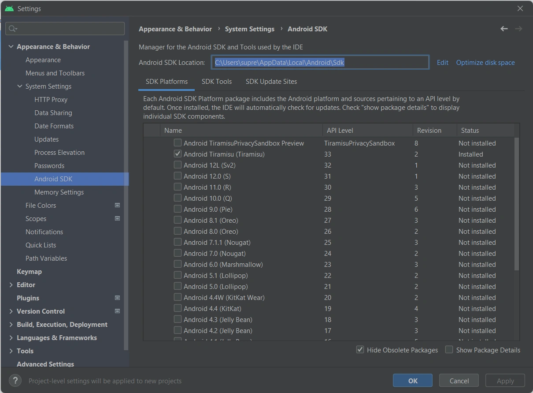Image resolution: width=533 pixels, height=393 pixels.
Task: Click the help question mark icon
Action: (15, 381)
